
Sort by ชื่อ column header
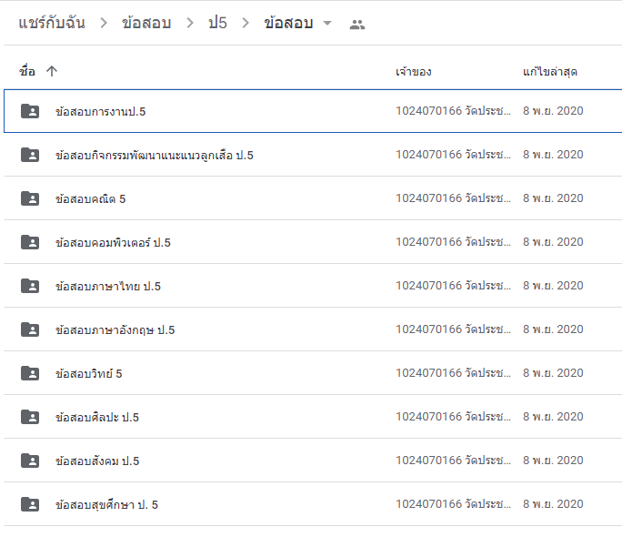27,71
